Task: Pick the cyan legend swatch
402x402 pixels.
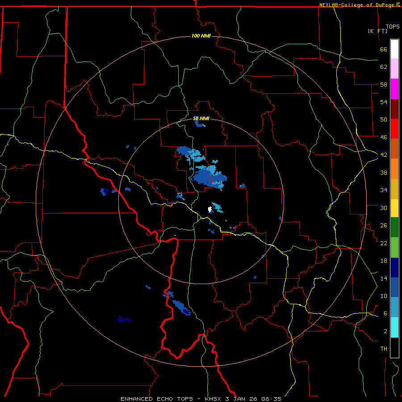Action: tap(394, 327)
